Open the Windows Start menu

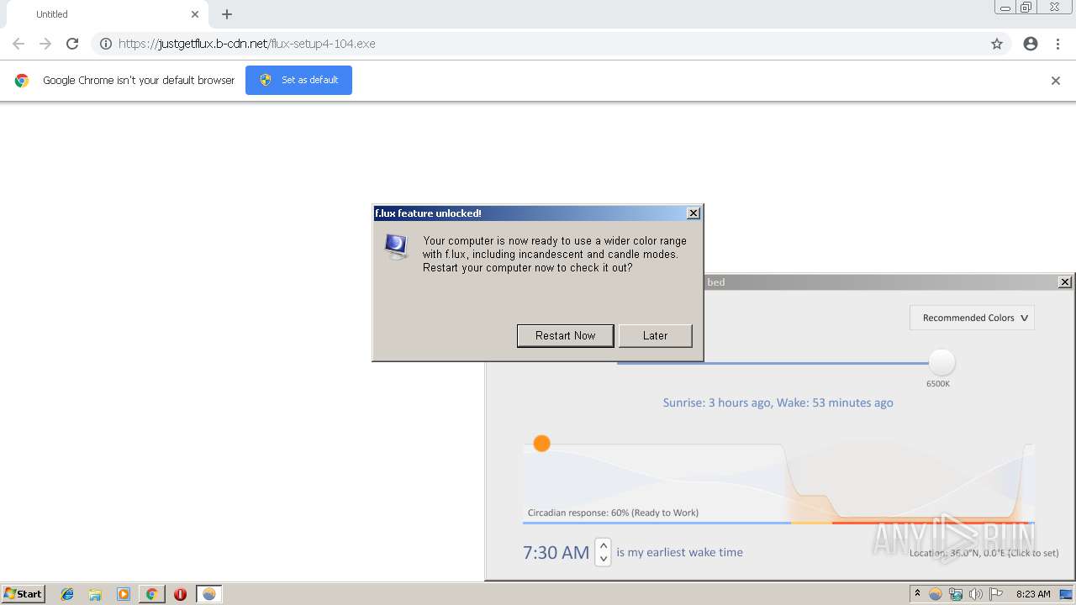coord(23,593)
